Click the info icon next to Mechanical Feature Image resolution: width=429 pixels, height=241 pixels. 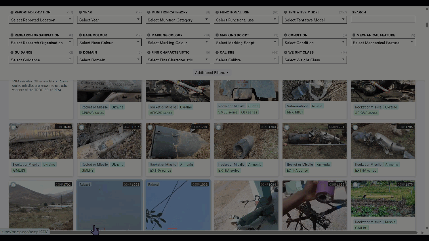354,35
